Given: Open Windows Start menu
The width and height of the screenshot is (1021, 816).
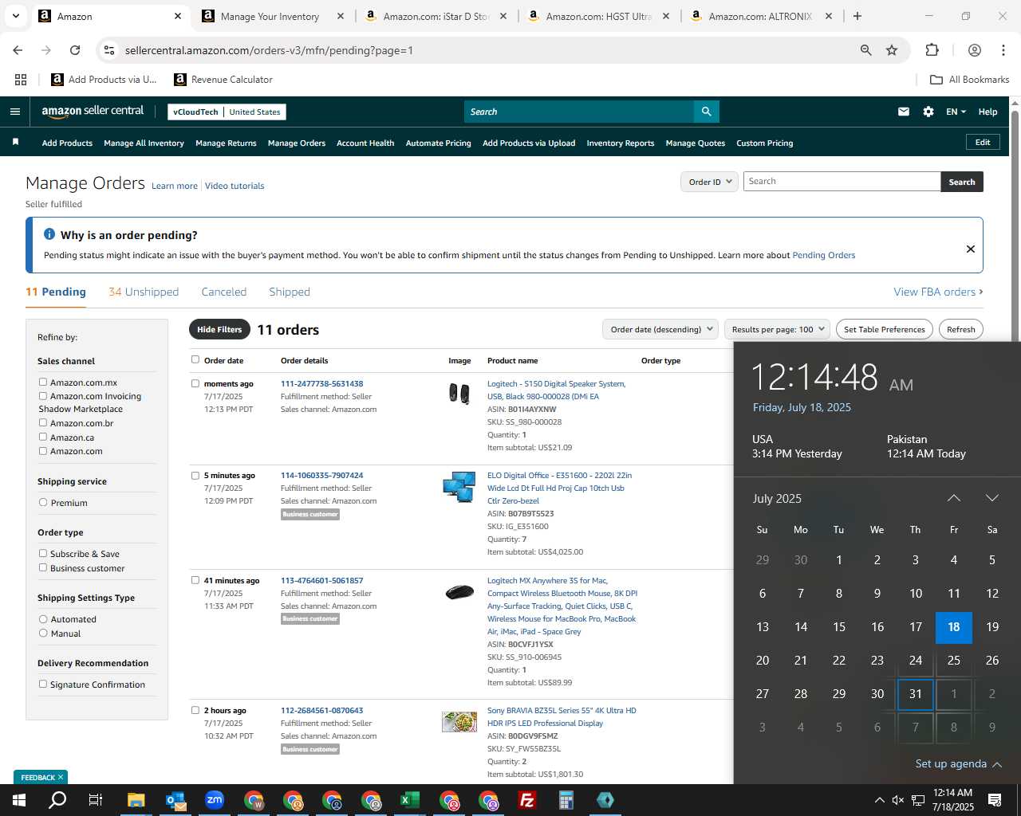Looking at the screenshot, I should point(19,800).
